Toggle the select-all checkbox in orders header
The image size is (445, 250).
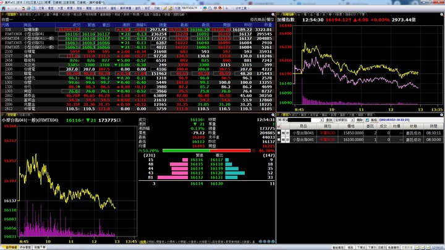279,126
